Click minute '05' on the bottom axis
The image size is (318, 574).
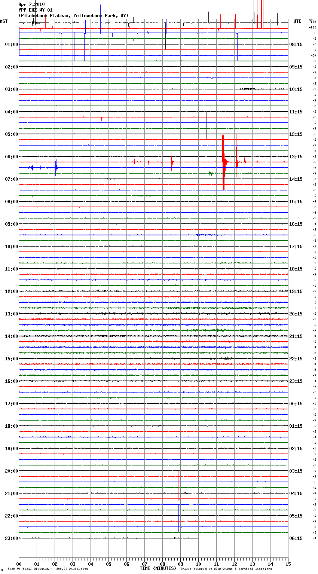[108, 564]
